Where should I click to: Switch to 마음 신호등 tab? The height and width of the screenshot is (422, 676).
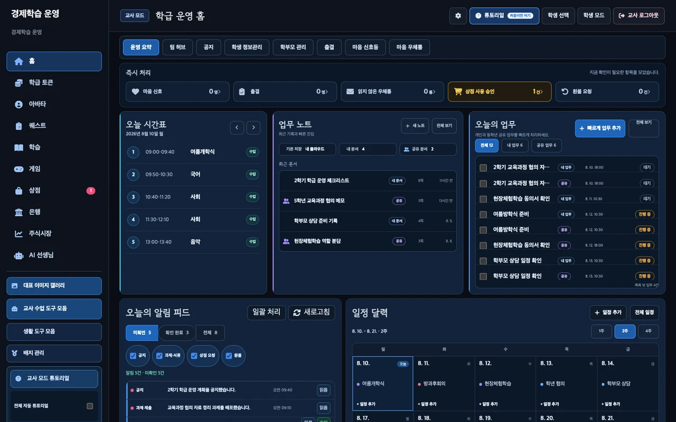pos(365,47)
